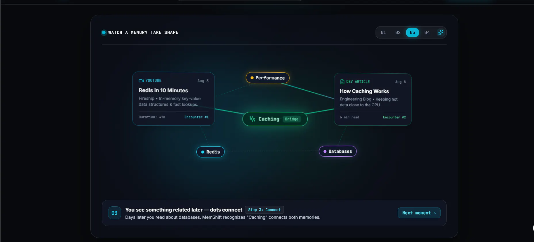534x242 pixels.
Task: Click the Watch a Memory Take Shape heading
Action: click(143, 32)
